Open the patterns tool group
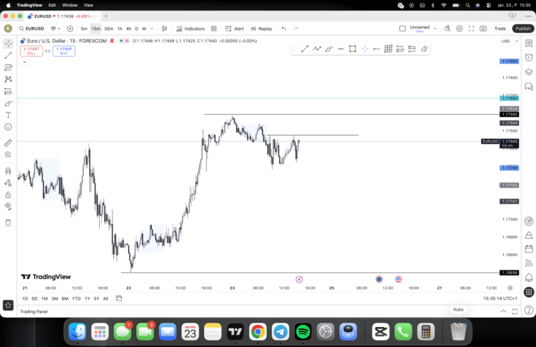The image size is (536, 347). pyautogui.click(x=8, y=80)
